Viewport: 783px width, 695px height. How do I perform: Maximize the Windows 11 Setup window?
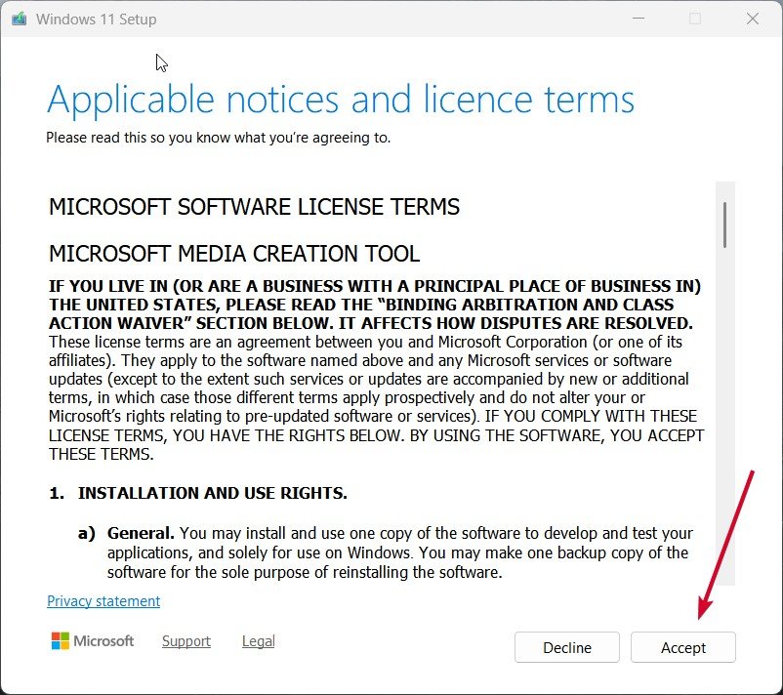(695, 19)
